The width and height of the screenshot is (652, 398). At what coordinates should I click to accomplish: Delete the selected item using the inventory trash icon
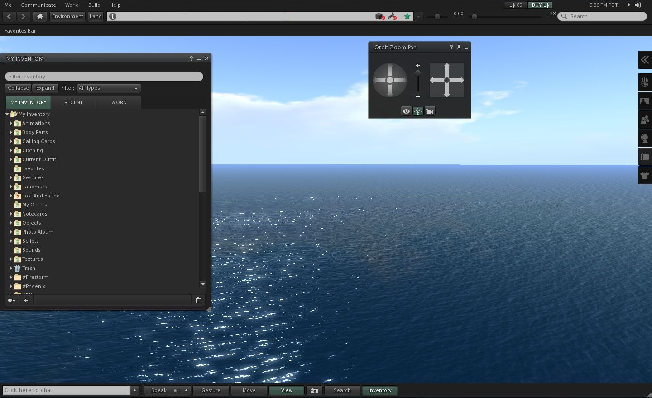198,301
